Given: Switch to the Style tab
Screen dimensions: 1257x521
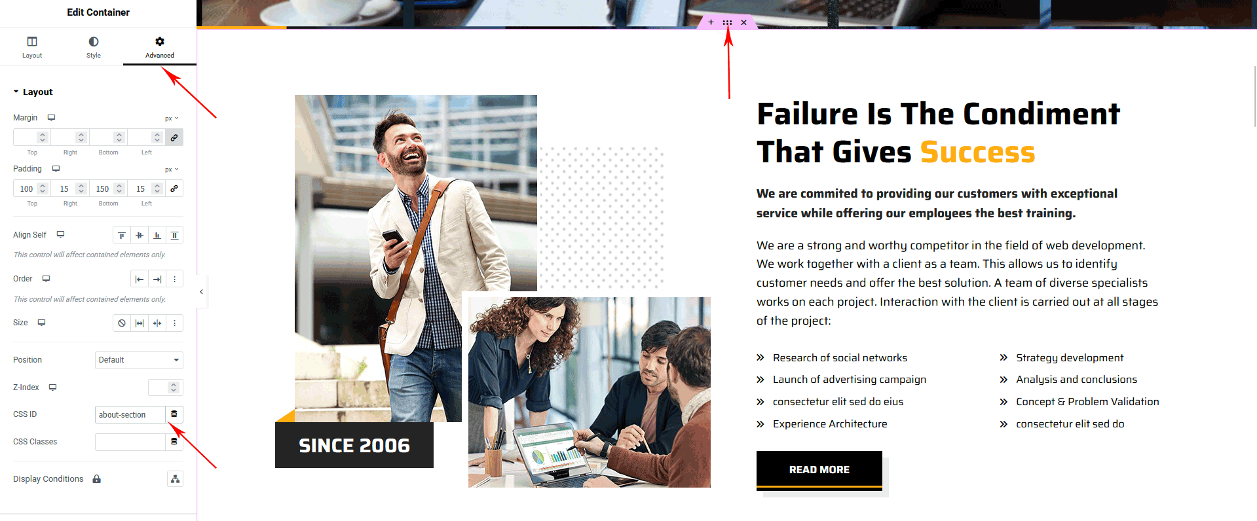Looking at the screenshot, I should tap(94, 47).
